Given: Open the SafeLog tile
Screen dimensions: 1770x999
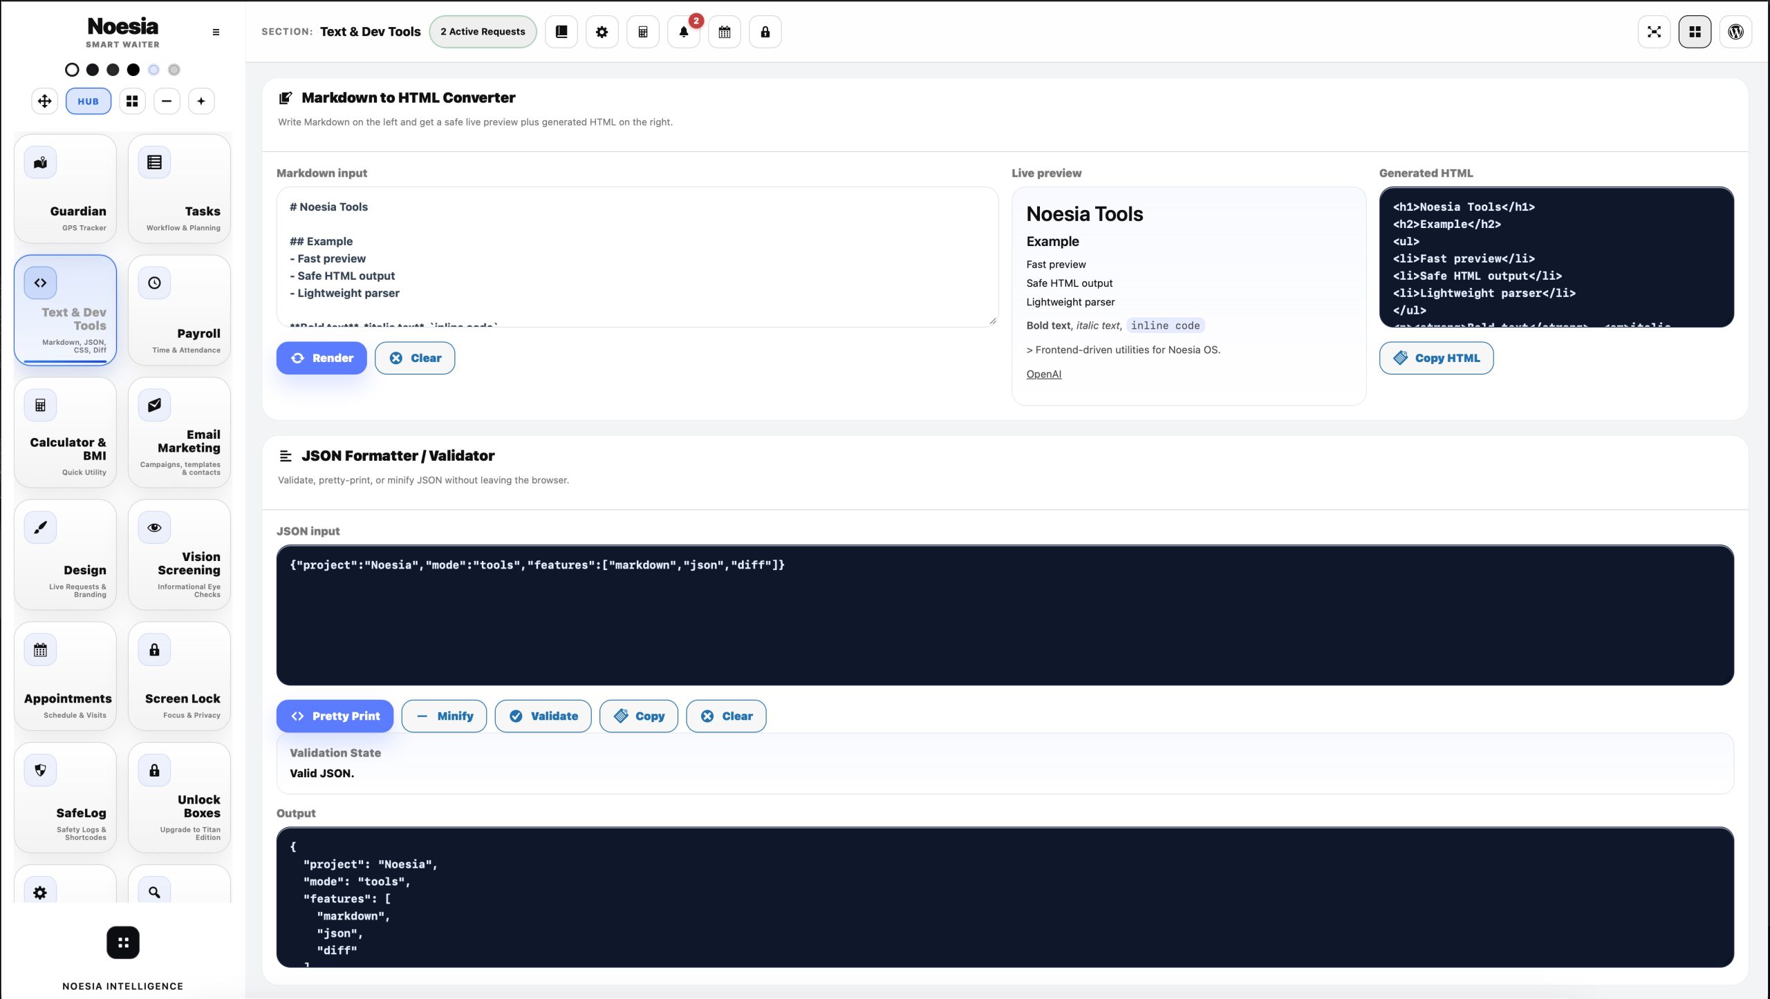Looking at the screenshot, I should pyautogui.click(x=66, y=798).
